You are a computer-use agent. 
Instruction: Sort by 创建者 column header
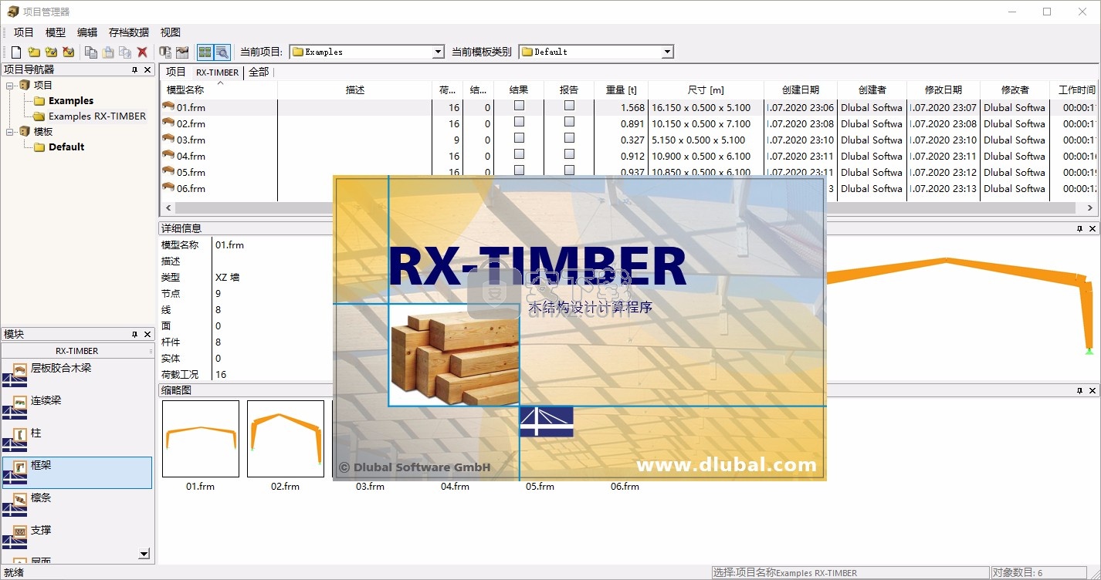pos(872,90)
